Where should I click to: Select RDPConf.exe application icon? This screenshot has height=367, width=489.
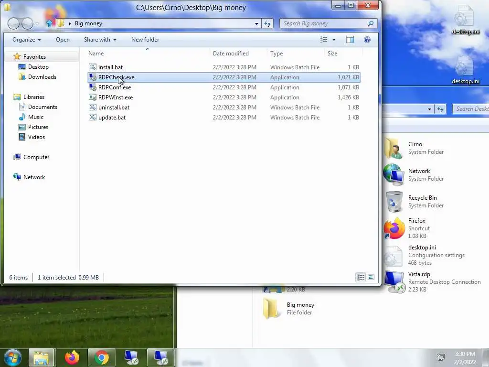point(92,87)
